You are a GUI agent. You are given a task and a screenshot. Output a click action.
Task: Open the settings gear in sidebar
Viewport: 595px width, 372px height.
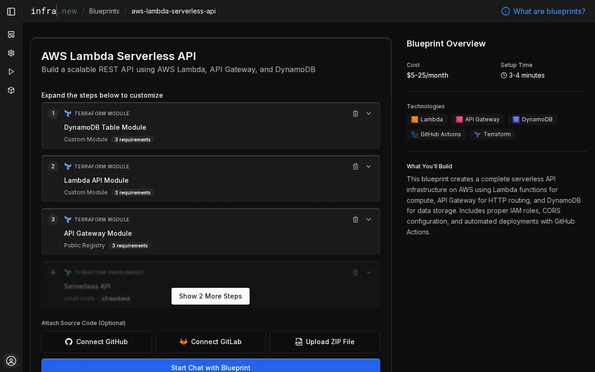point(11,53)
